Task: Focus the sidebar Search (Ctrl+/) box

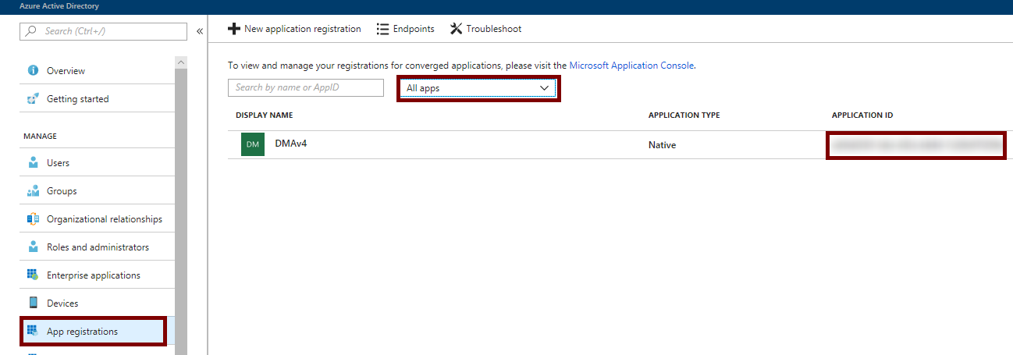Action: (x=103, y=31)
